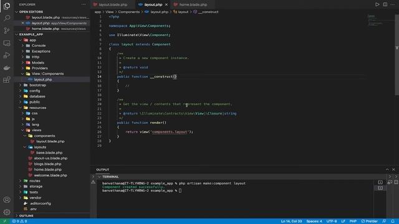Click the Prettier status item
The image size is (399, 224).
[x=369, y=222]
